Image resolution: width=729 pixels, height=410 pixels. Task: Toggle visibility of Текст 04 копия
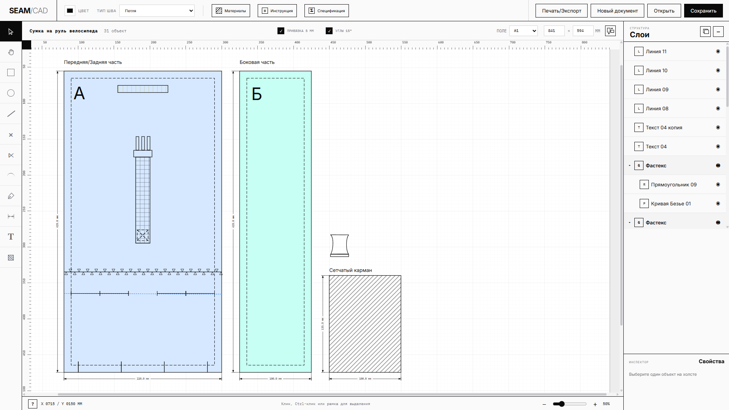(x=718, y=127)
